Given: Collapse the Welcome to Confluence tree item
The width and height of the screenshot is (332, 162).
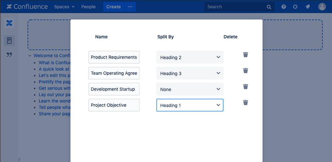Looking at the screenshot, I should (30, 56).
